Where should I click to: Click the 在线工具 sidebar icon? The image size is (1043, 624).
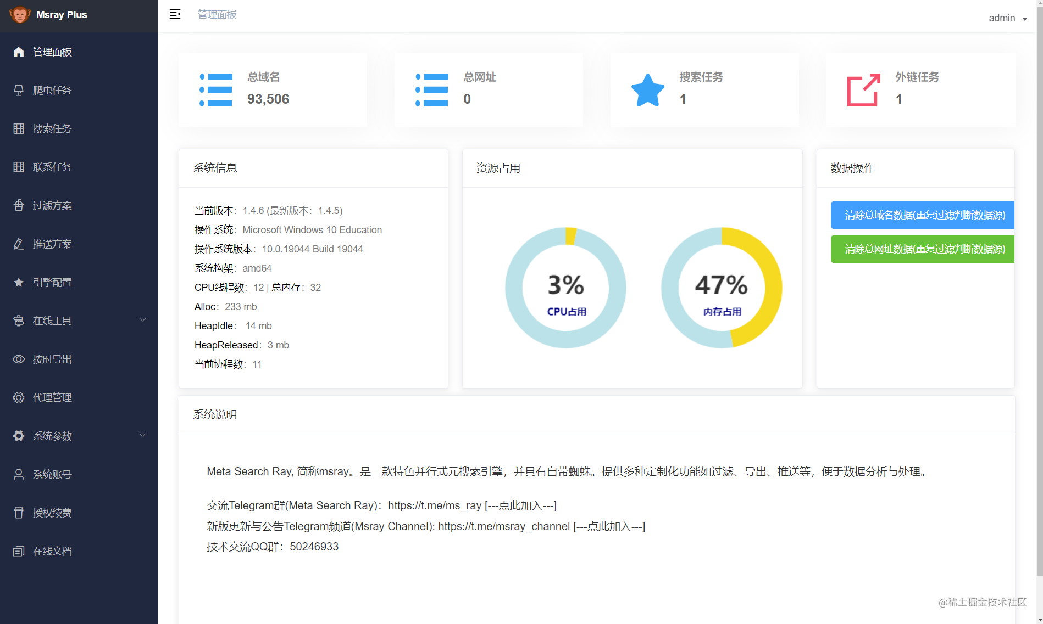pos(19,321)
